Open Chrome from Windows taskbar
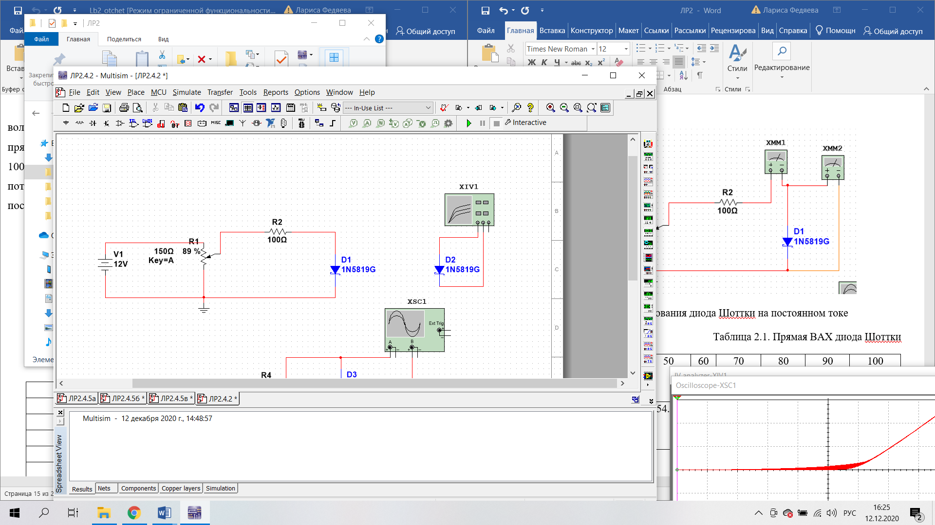 click(x=134, y=513)
